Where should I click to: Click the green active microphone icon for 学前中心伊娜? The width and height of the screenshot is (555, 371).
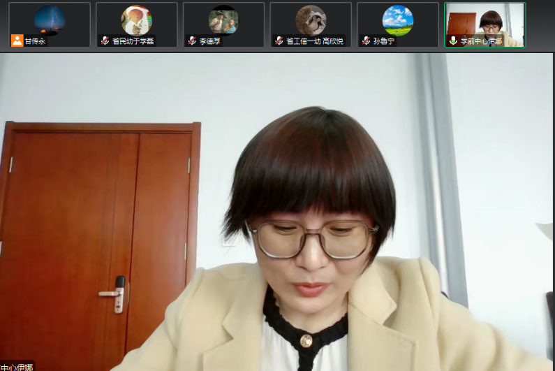pyautogui.click(x=453, y=41)
